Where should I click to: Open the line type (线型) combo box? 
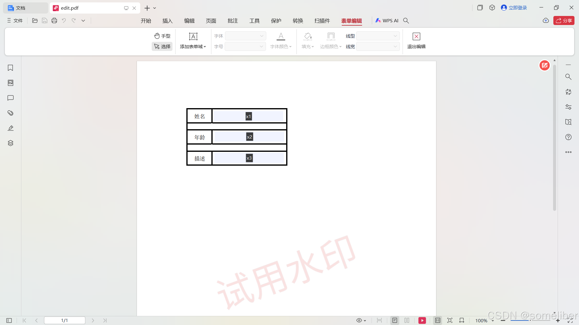[x=378, y=36]
